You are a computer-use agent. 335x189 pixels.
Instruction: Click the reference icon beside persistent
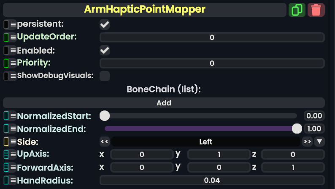pos(6,25)
